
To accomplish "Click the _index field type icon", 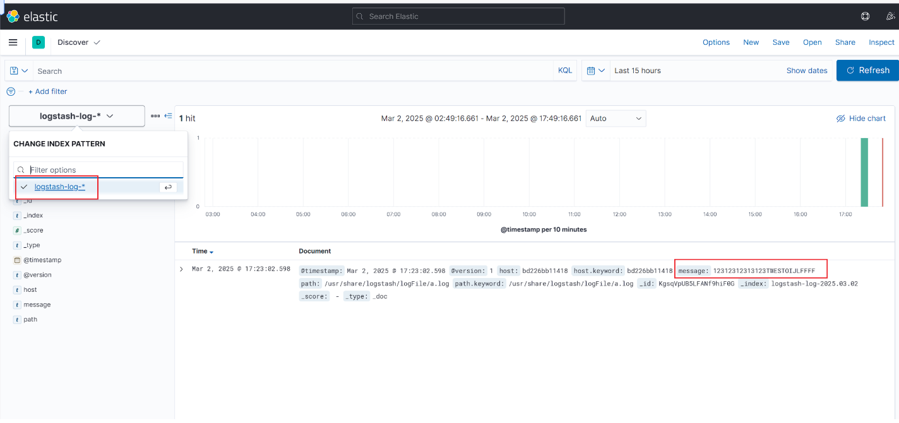I will tap(17, 216).
